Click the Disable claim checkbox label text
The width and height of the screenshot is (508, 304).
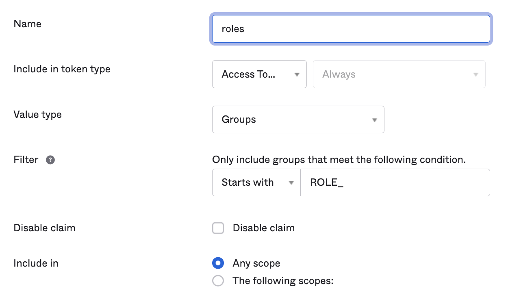coord(263,228)
